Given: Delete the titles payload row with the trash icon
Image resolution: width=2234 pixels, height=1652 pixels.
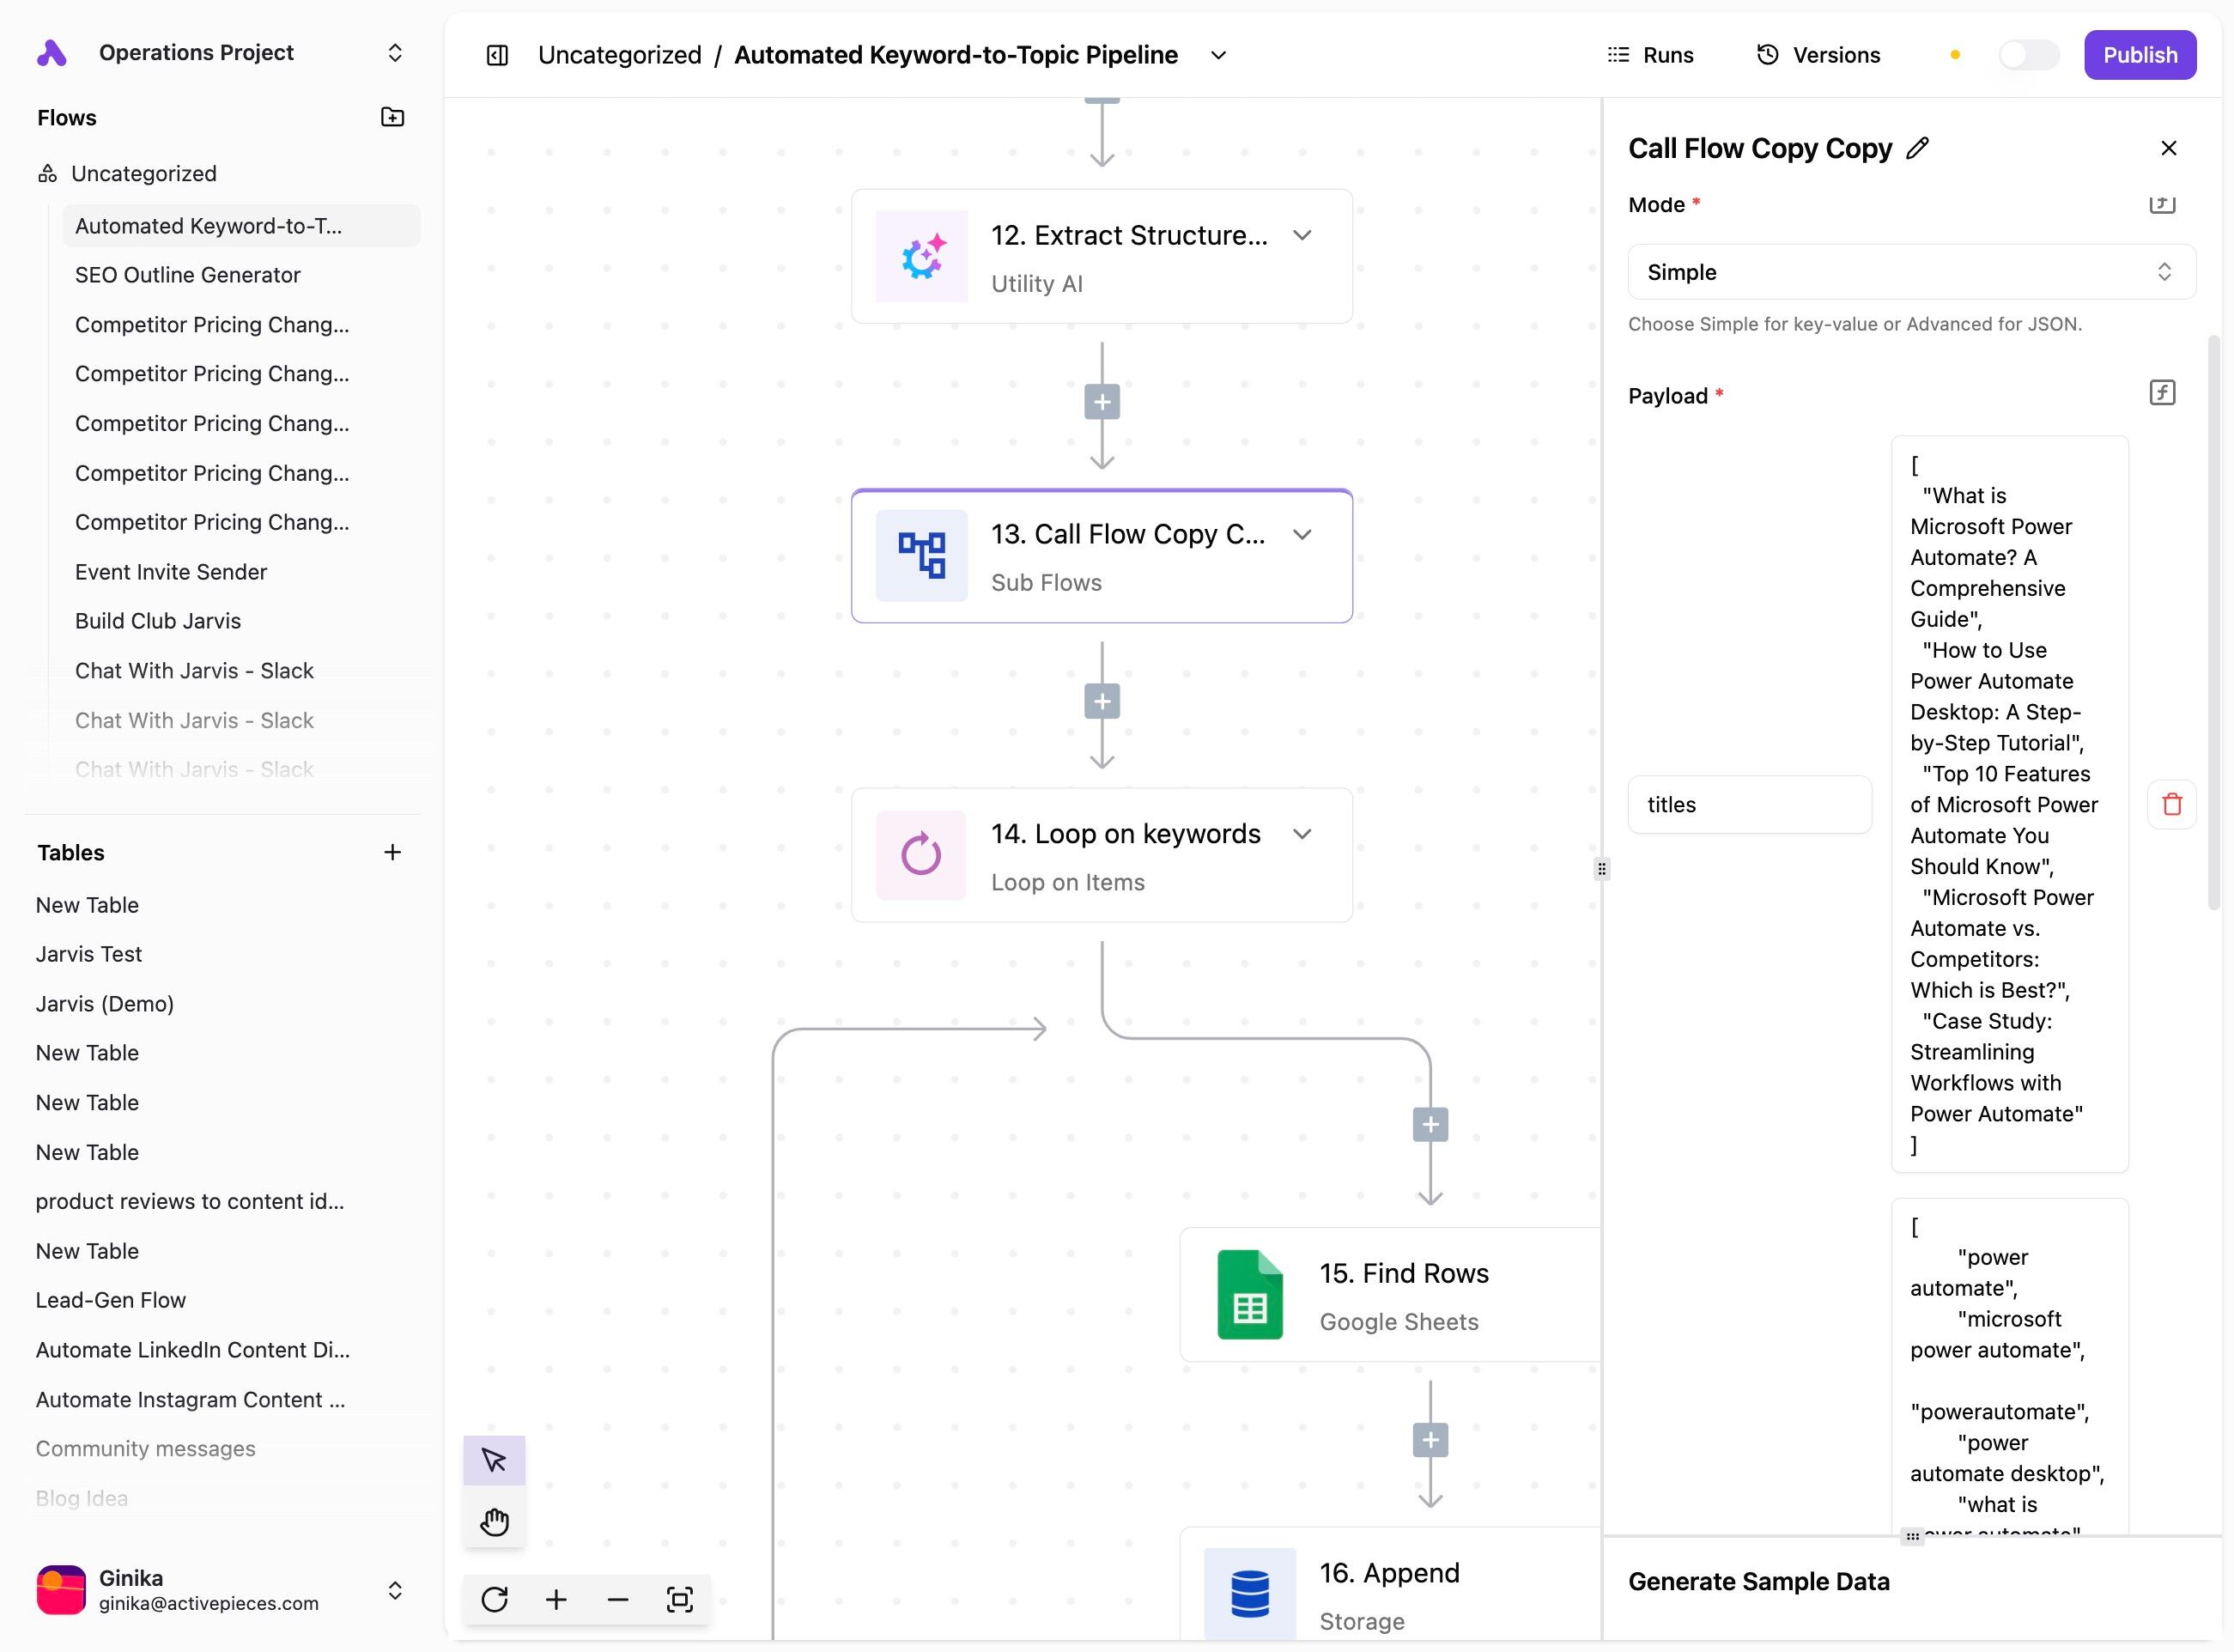Looking at the screenshot, I should pyautogui.click(x=2171, y=804).
